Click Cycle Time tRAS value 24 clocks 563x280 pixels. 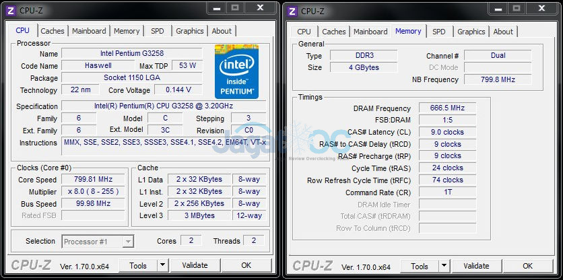point(447,168)
